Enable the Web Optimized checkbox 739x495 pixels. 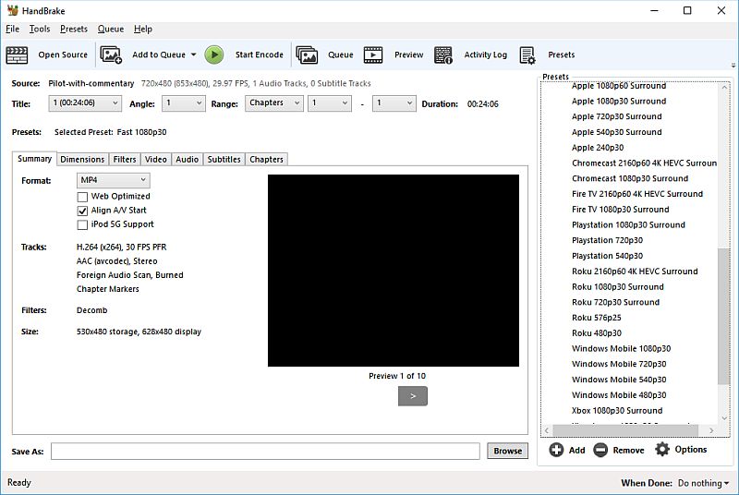(82, 197)
